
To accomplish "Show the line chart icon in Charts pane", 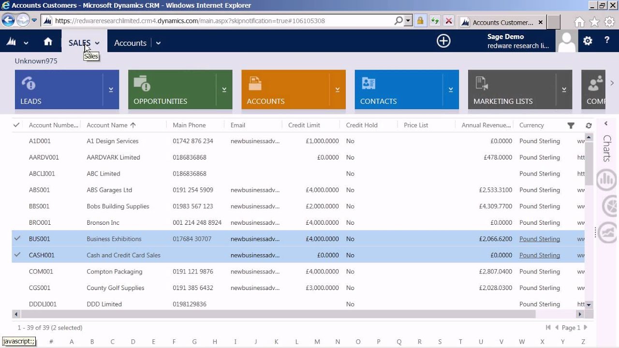I will [607, 232].
